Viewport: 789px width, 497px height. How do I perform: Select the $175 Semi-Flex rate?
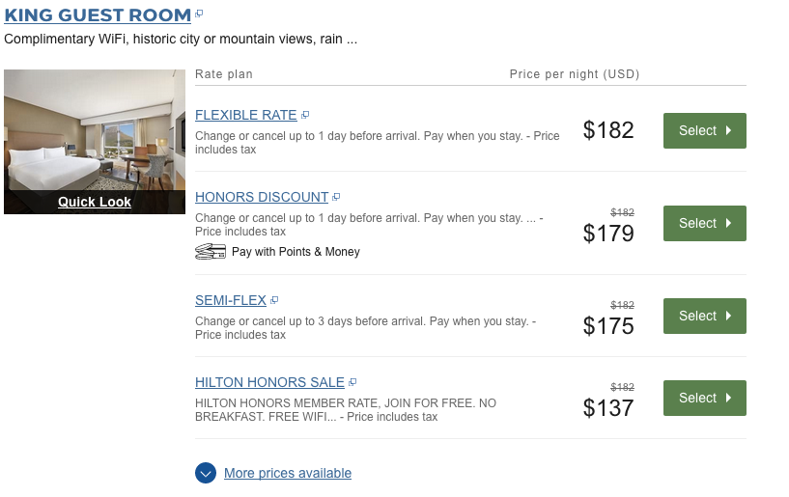coord(704,316)
